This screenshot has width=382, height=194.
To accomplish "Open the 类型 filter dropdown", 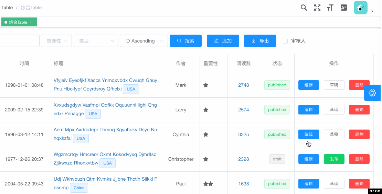I will click(96, 41).
